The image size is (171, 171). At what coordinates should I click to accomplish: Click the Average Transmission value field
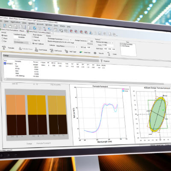90,41
